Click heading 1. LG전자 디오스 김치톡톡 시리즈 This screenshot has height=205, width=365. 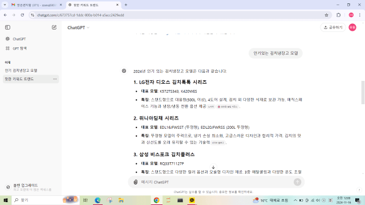pos(170,82)
